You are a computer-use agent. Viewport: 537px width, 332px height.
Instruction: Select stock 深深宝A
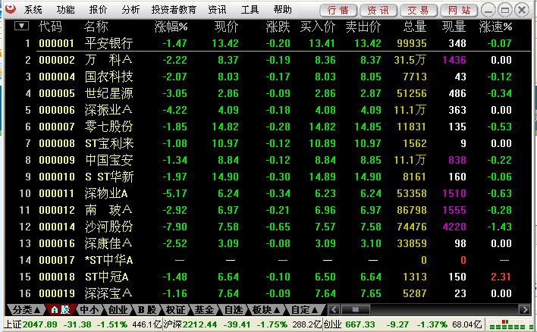[108, 293]
